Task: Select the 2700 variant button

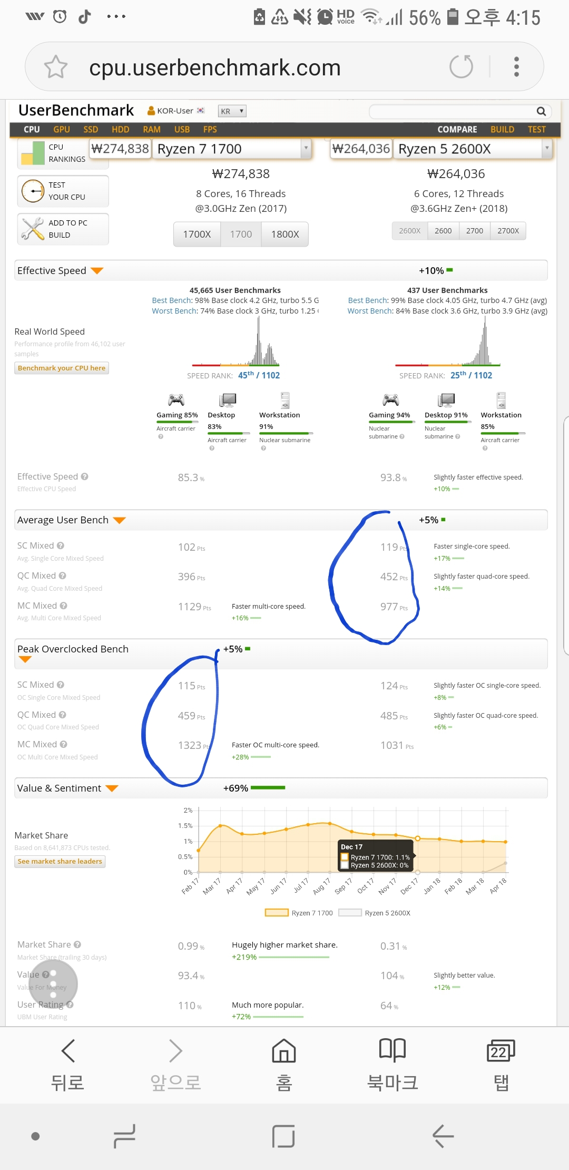Action: (x=475, y=231)
